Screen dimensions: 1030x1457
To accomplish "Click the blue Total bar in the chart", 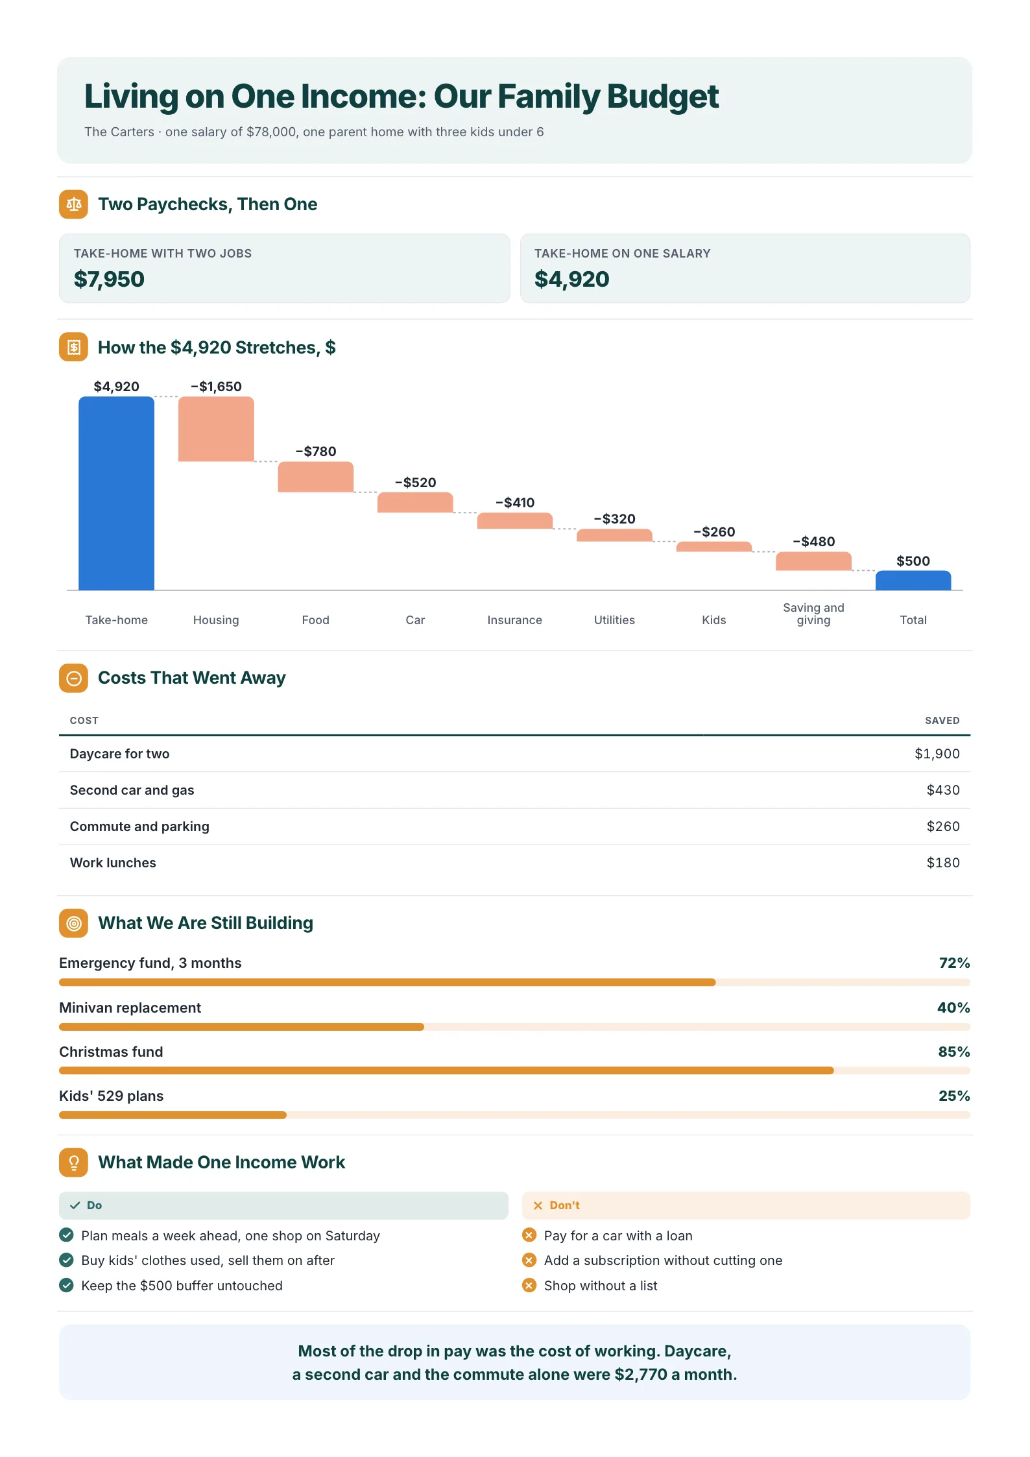I will pyautogui.click(x=913, y=581).
